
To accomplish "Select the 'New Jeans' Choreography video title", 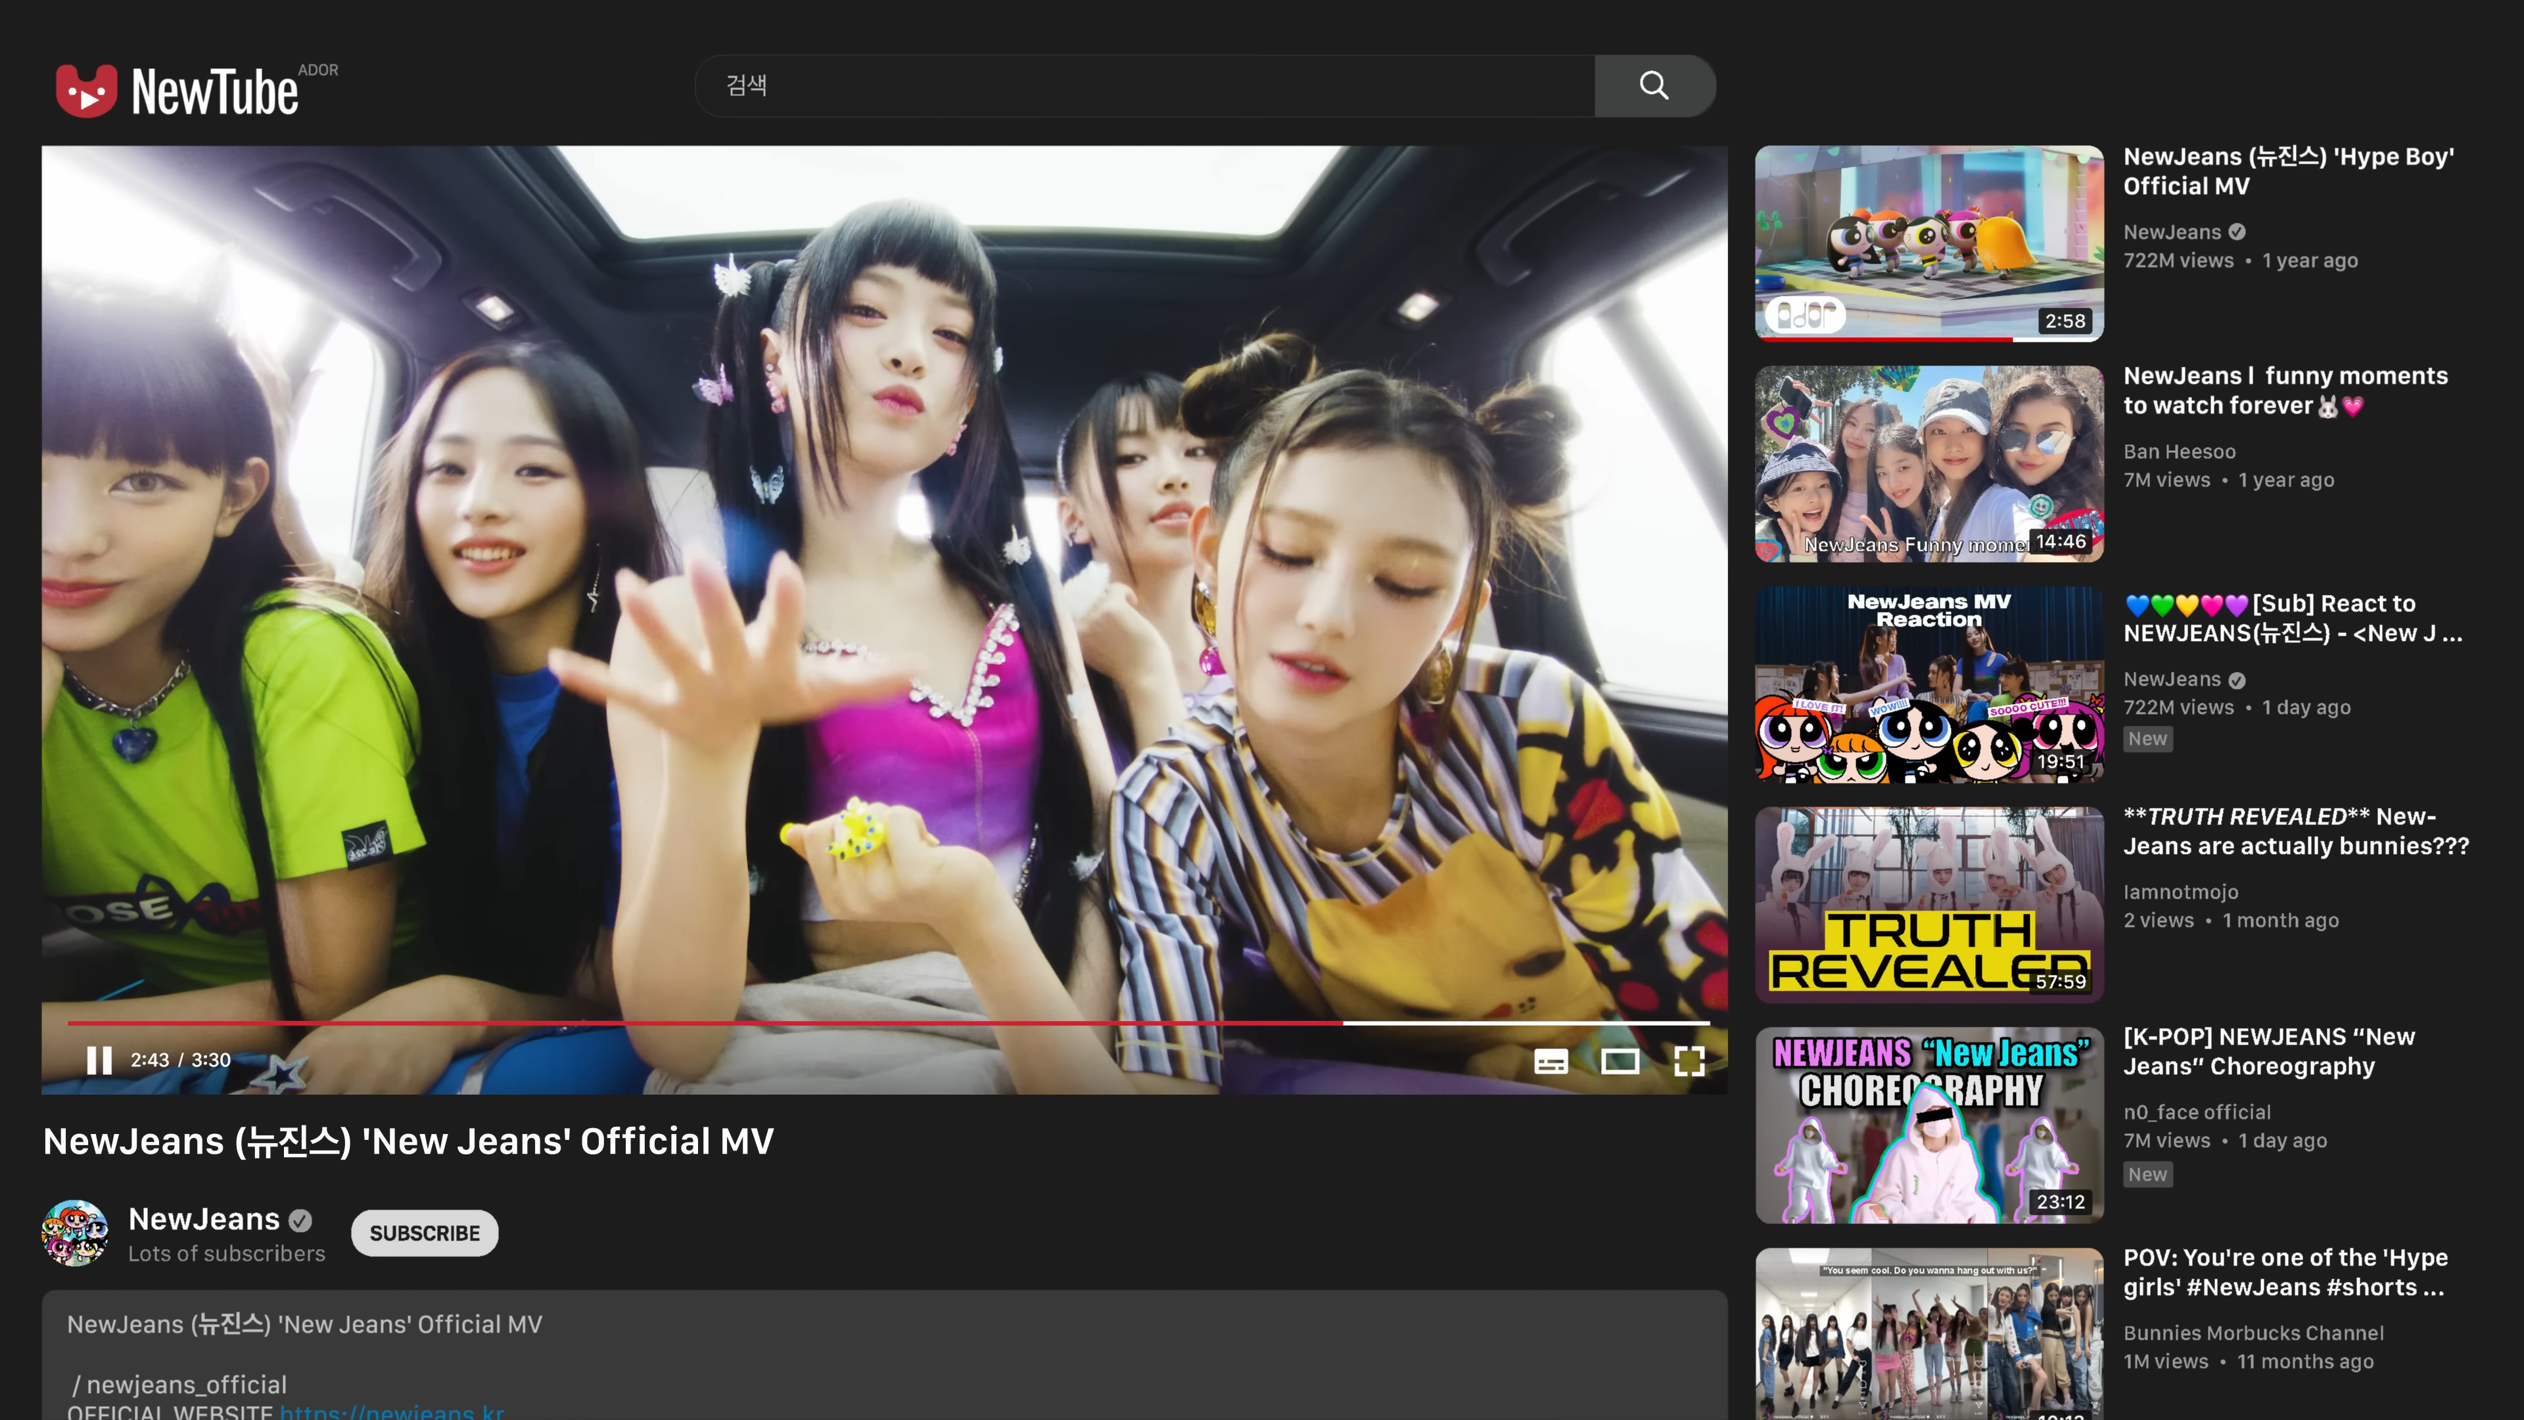I will 2268,1052.
